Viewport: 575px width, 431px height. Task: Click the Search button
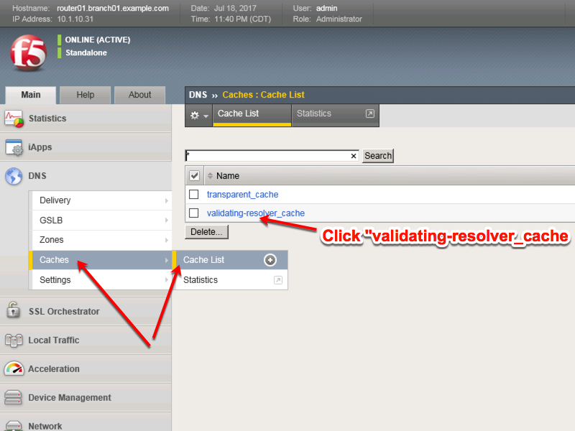click(x=378, y=156)
